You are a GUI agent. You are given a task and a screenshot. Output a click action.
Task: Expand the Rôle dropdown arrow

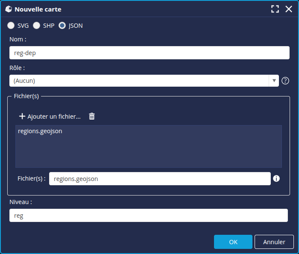click(x=274, y=81)
